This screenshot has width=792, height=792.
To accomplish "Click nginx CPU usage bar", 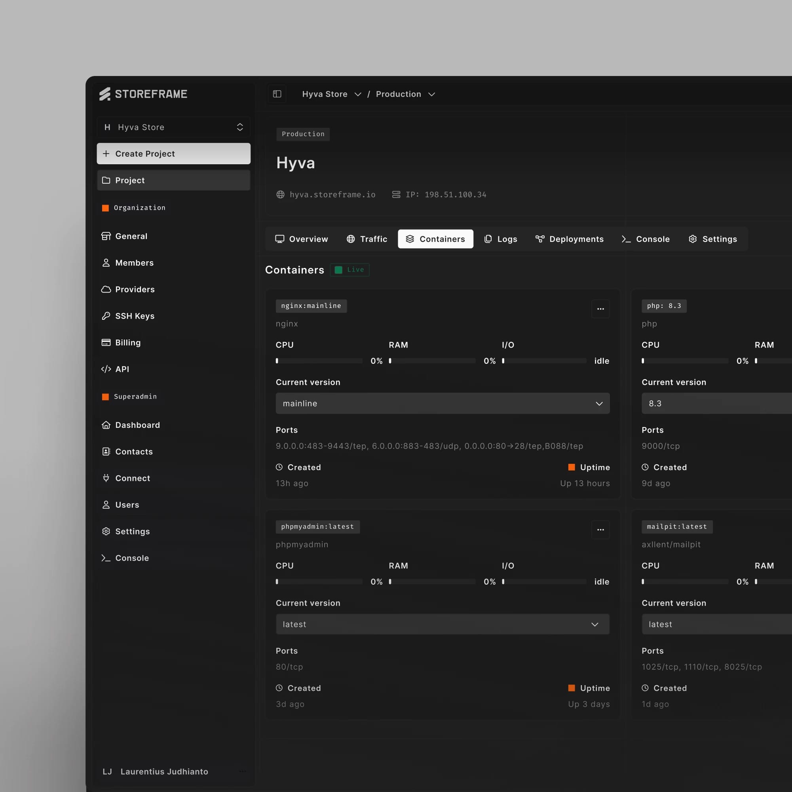I will tap(319, 361).
